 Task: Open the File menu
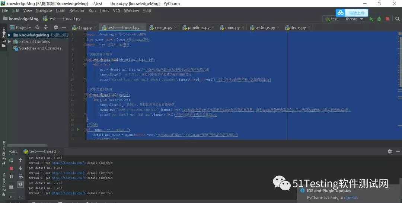click(5, 10)
